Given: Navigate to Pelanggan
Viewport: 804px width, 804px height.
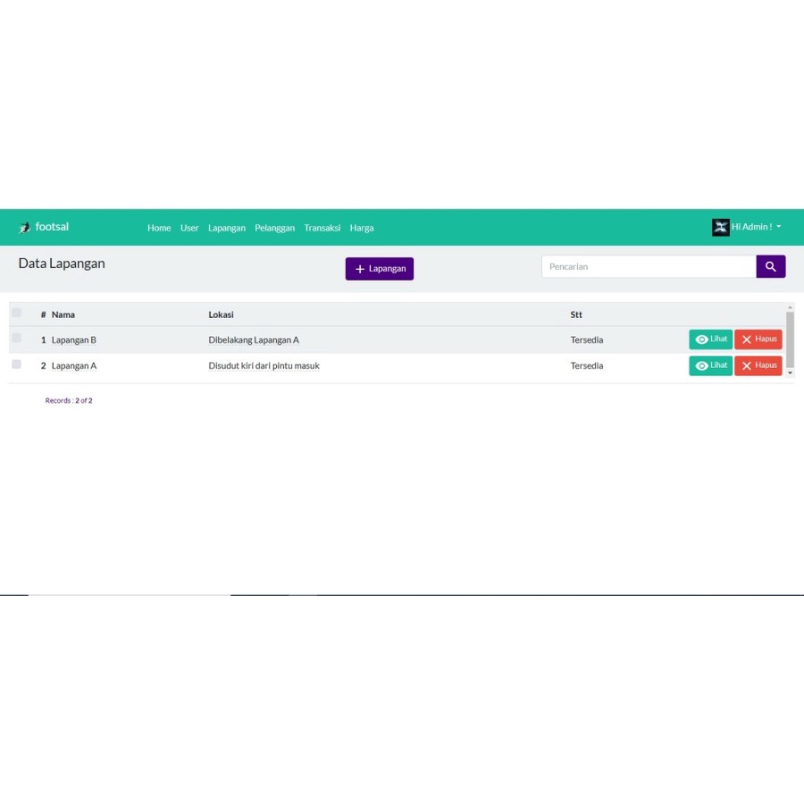Looking at the screenshot, I should 275,228.
